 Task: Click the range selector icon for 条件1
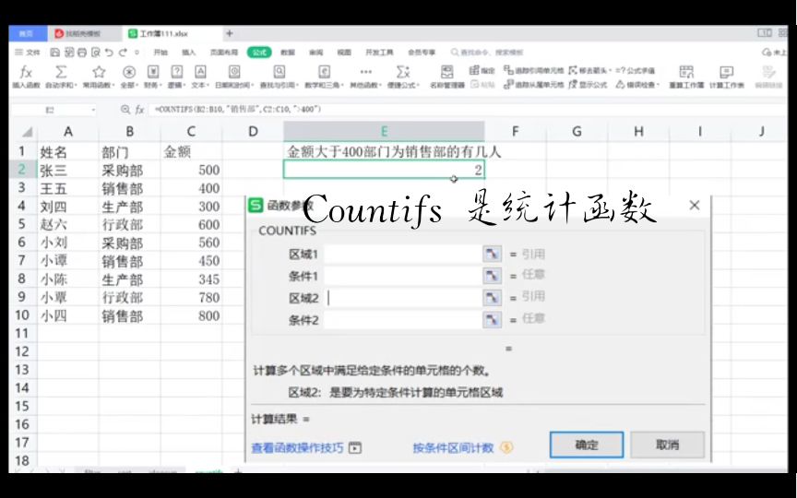pos(492,276)
